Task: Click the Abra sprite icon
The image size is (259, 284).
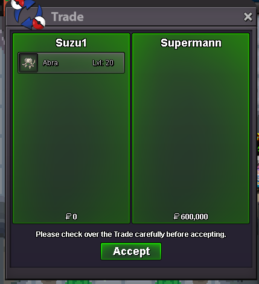Action: click(x=28, y=63)
